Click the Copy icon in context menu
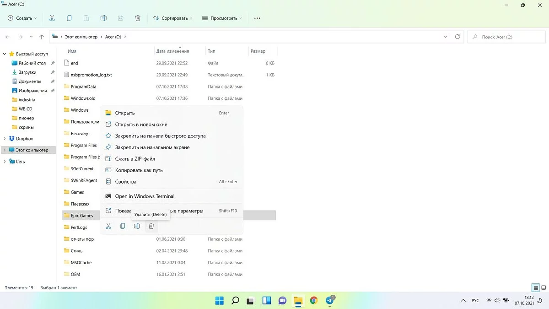Image resolution: width=549 pixels, height=309 pixels. (123, 226)
